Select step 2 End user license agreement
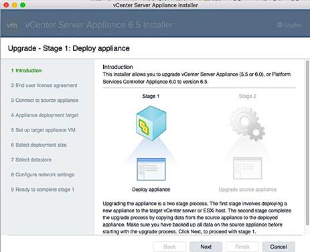310x252 pixels. [44, 85]
